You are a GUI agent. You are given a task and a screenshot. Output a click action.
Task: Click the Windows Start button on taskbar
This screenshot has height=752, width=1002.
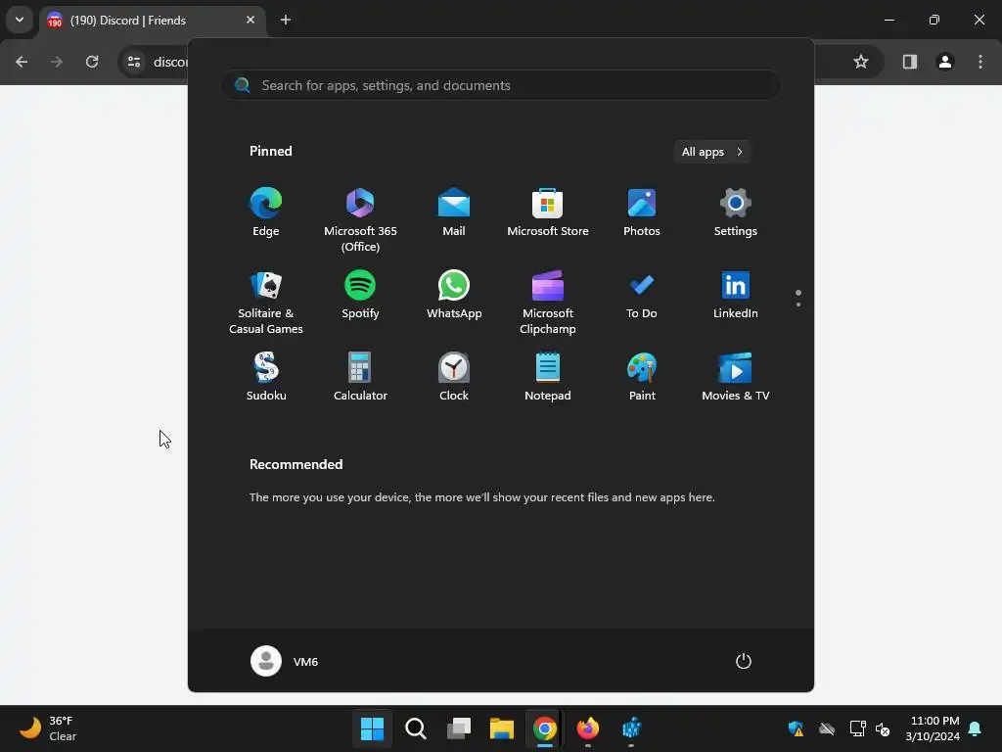point(372,728)
